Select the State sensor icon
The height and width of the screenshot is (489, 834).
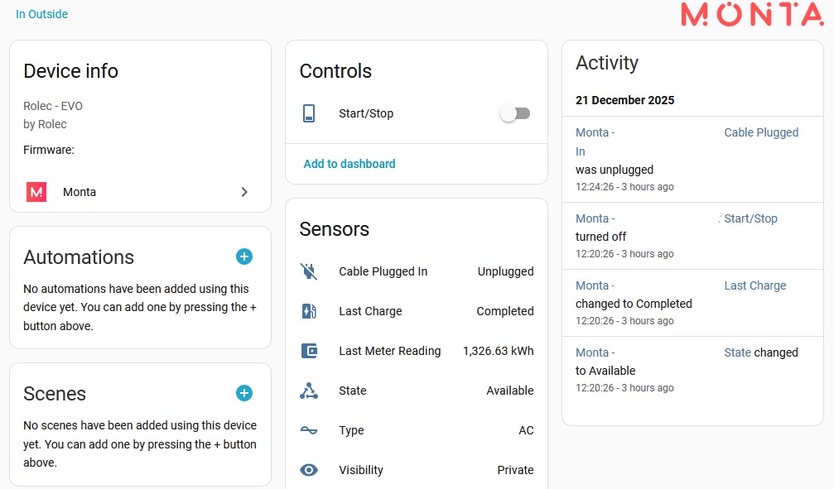(x=309, y=390)
